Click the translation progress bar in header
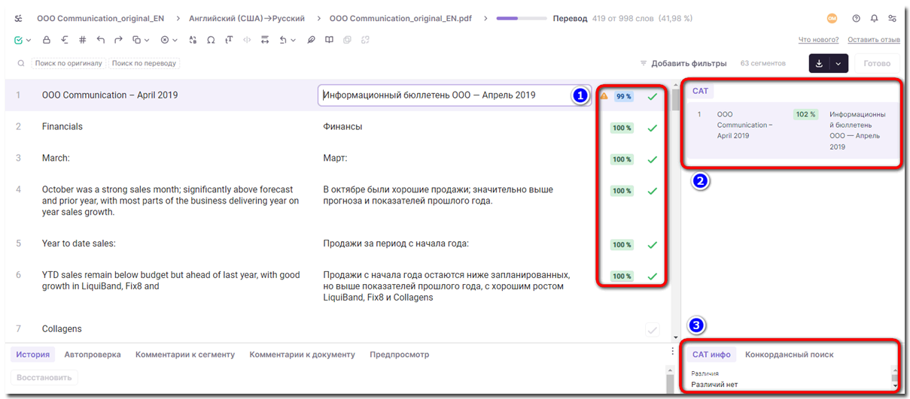The width and height of the screenshot is (910, 399). (x=517, y=19)
